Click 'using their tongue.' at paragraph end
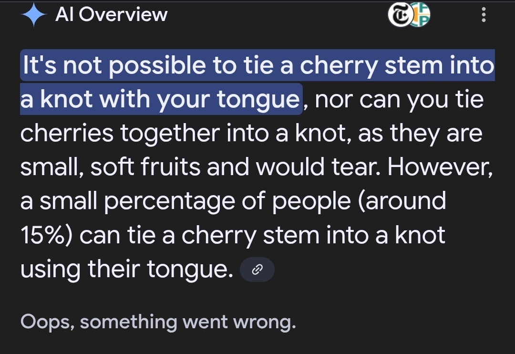 (126, 270)
